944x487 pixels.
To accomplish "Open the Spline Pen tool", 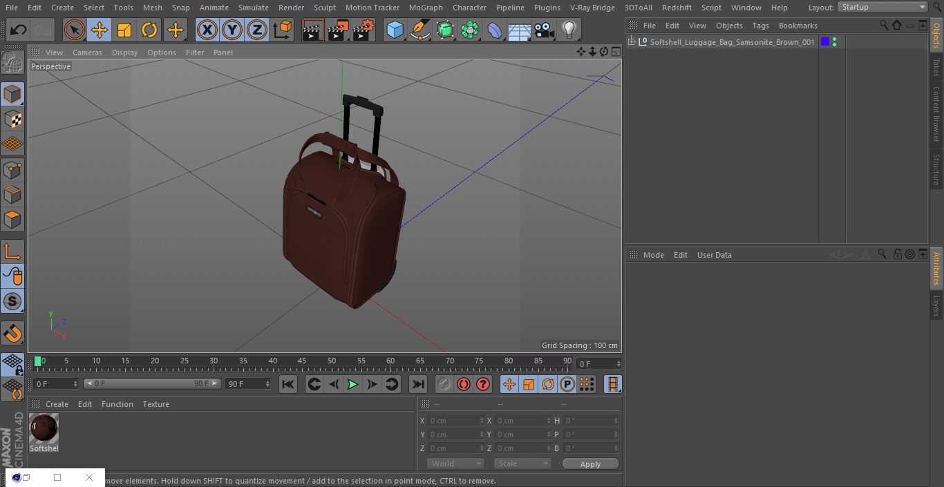I will point(419,30).
